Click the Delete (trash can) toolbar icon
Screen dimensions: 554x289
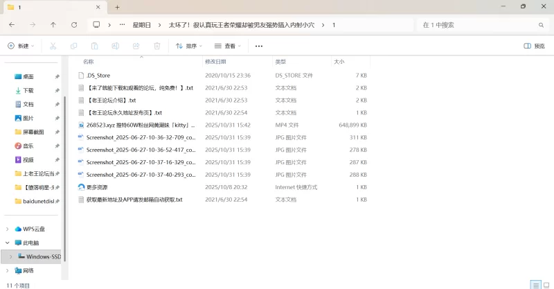point(157,46)
